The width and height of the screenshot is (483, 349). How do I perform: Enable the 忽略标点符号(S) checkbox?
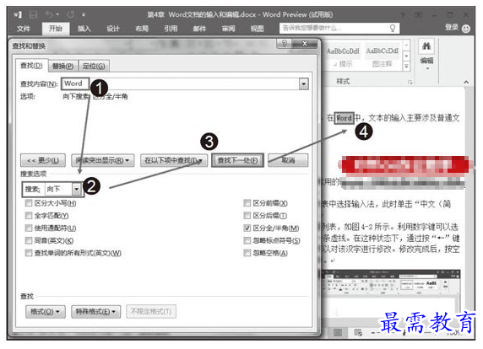pos(247,240)
